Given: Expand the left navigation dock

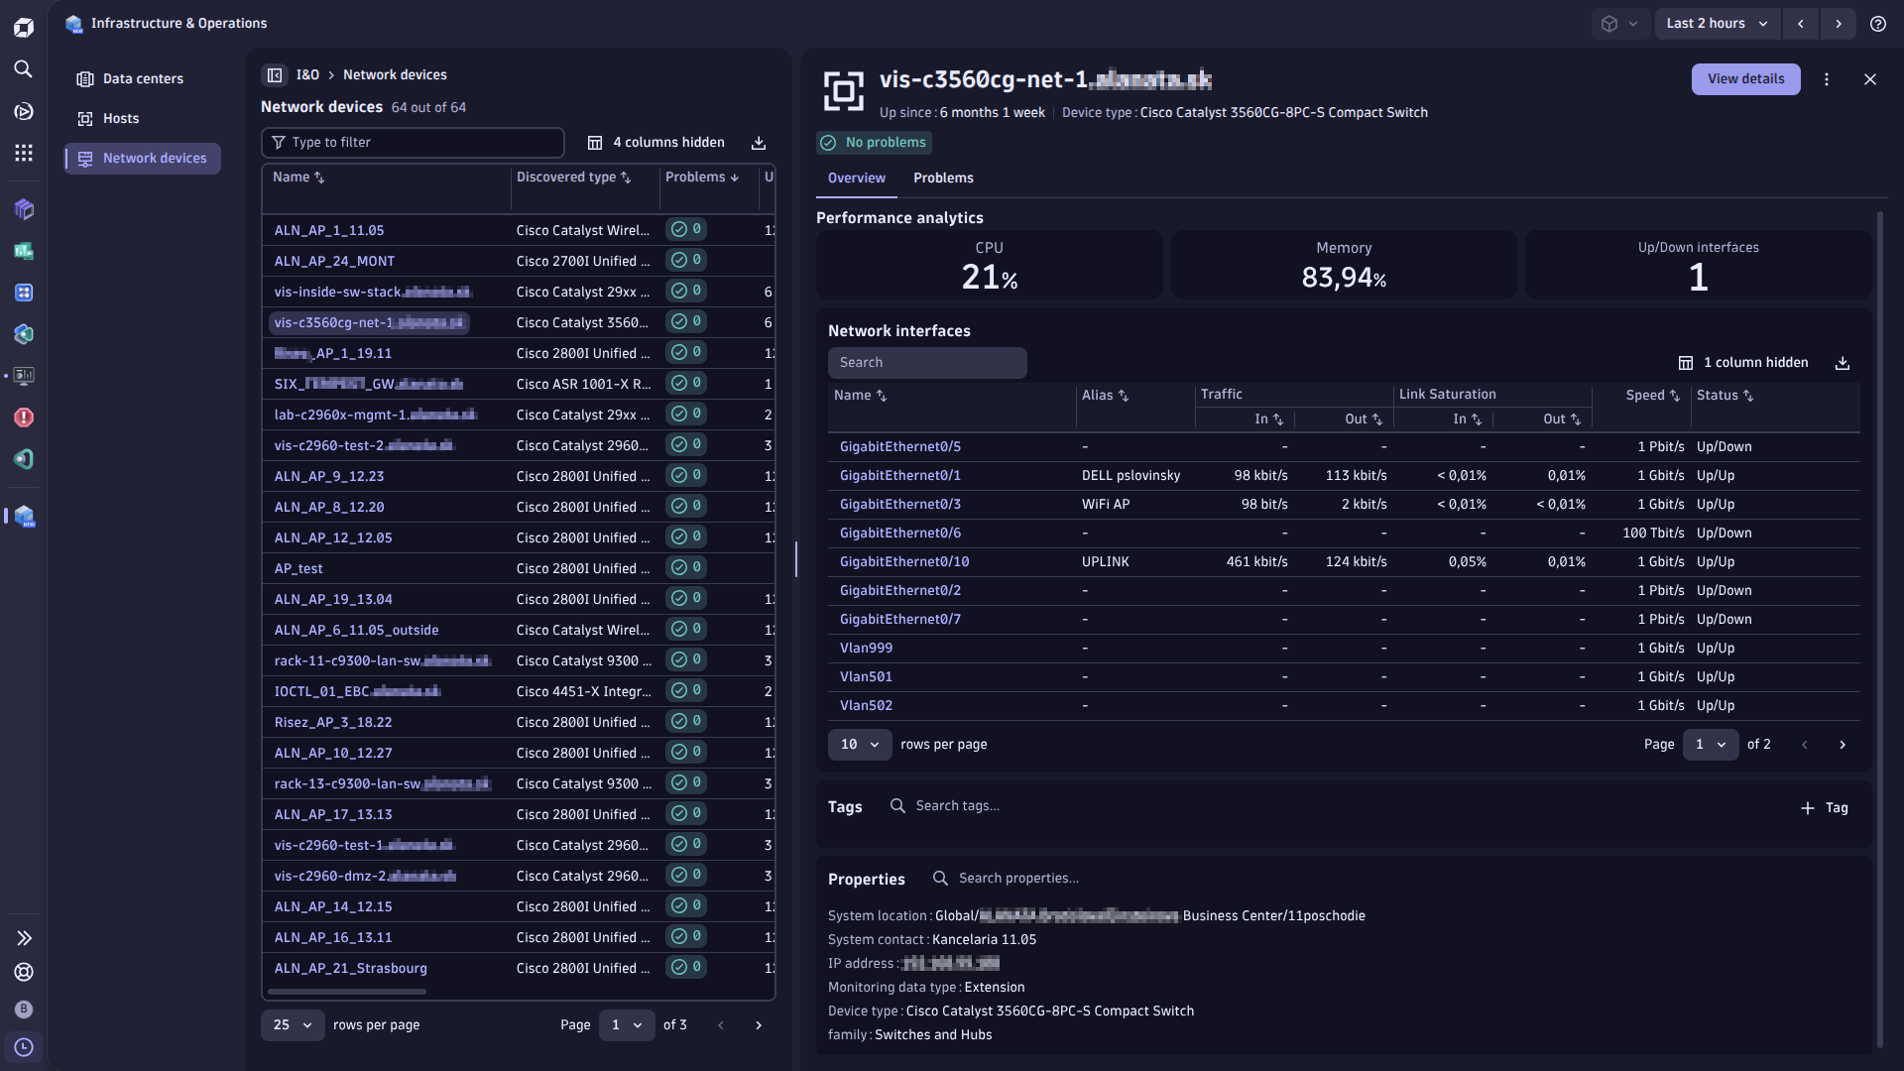Looking at the screenshot, I should [x=24, y=938].
